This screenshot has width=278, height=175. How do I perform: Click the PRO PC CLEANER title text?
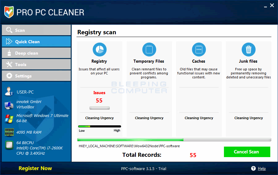click(50, 12)
